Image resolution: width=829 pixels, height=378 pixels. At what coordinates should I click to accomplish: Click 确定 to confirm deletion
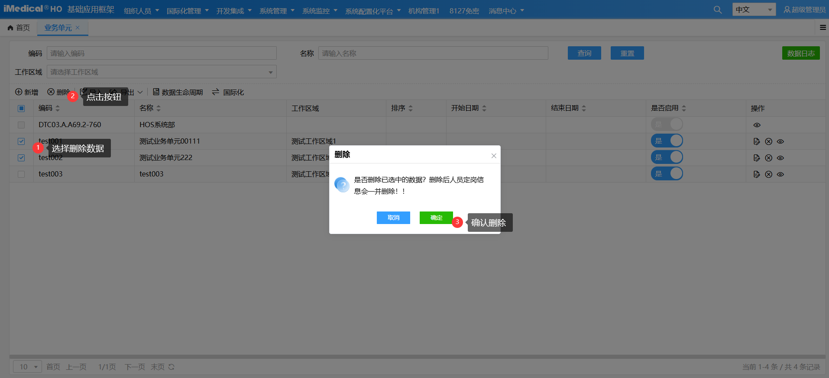(436, 218)
